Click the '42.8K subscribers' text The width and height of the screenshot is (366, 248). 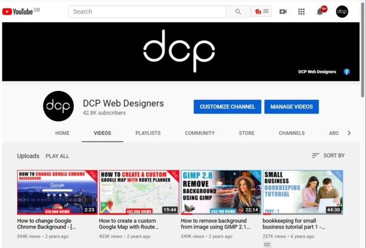pyautogui.click(x=104, y=113)
